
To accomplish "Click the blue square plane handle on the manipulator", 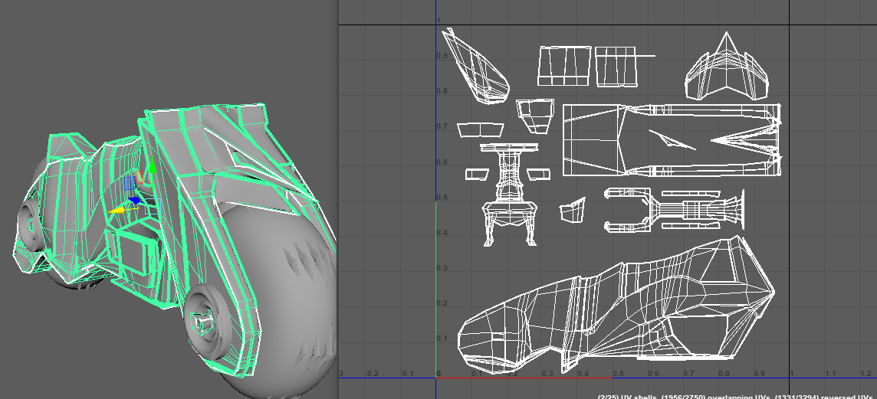I will click(130, 183).
